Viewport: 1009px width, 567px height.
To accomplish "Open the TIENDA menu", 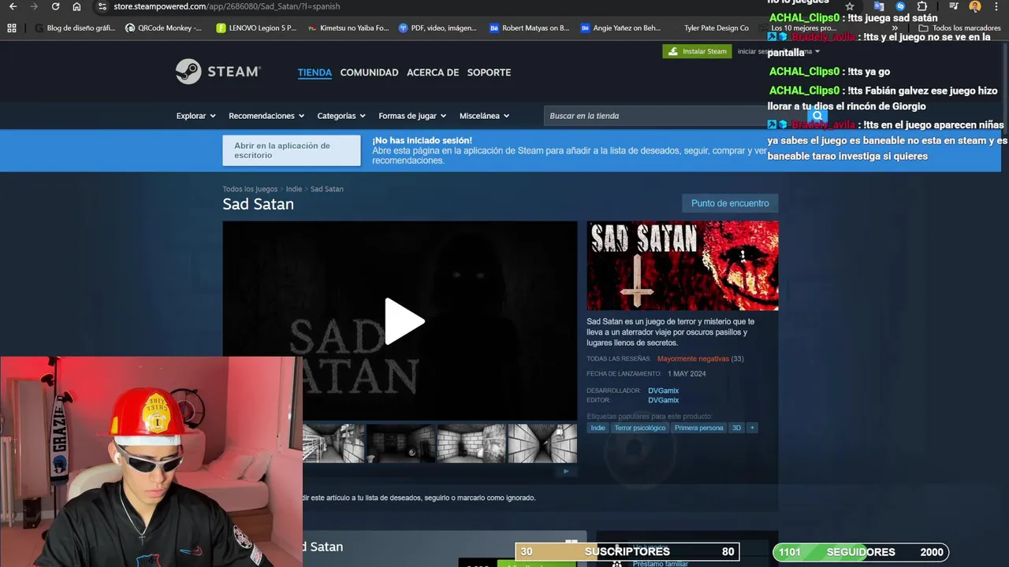I will [x=315, y=72].
